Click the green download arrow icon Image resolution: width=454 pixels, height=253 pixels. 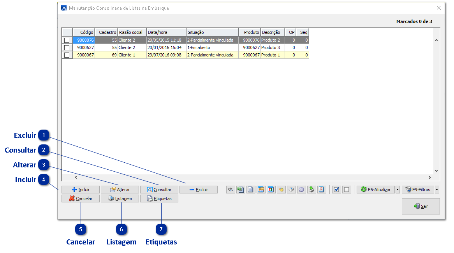(311, 190)
